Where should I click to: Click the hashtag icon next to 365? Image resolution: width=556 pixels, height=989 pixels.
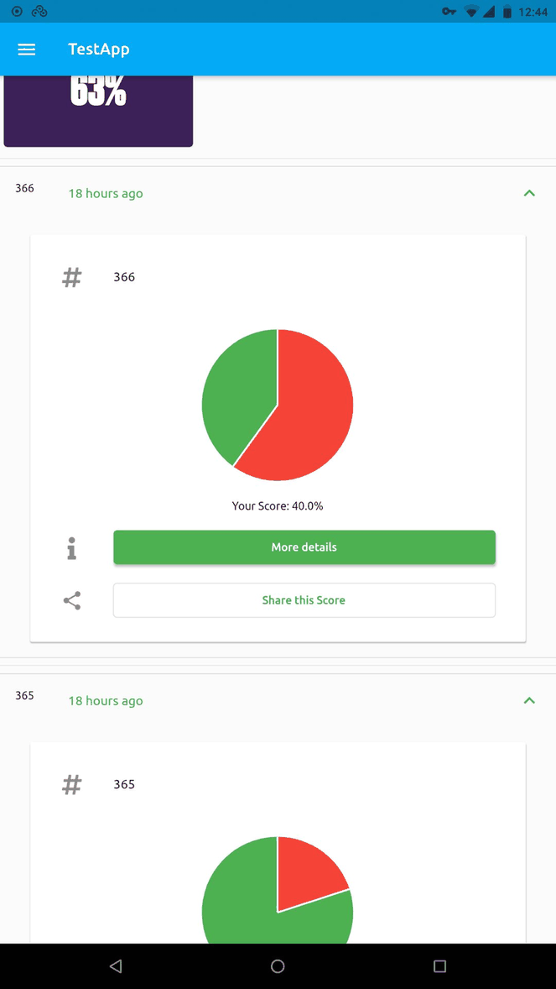tap(71, 784)
